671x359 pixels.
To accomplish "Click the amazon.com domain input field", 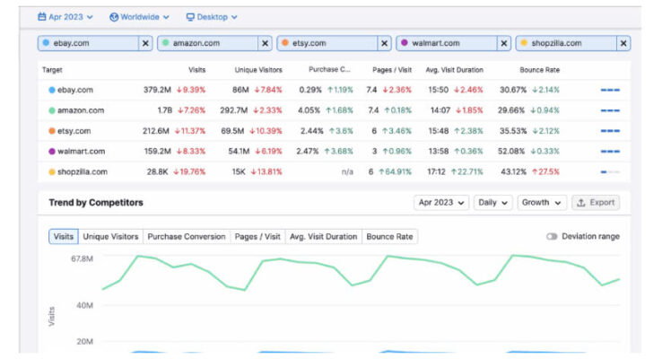I will click(x=208, y=43).
